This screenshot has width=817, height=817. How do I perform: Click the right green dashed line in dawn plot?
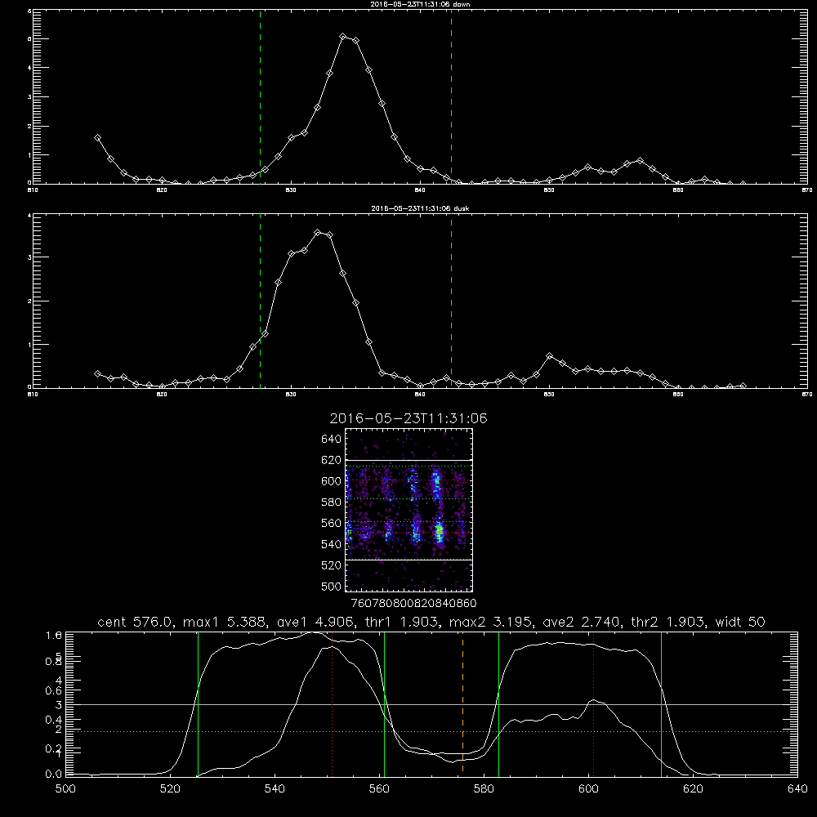point(451,96)
